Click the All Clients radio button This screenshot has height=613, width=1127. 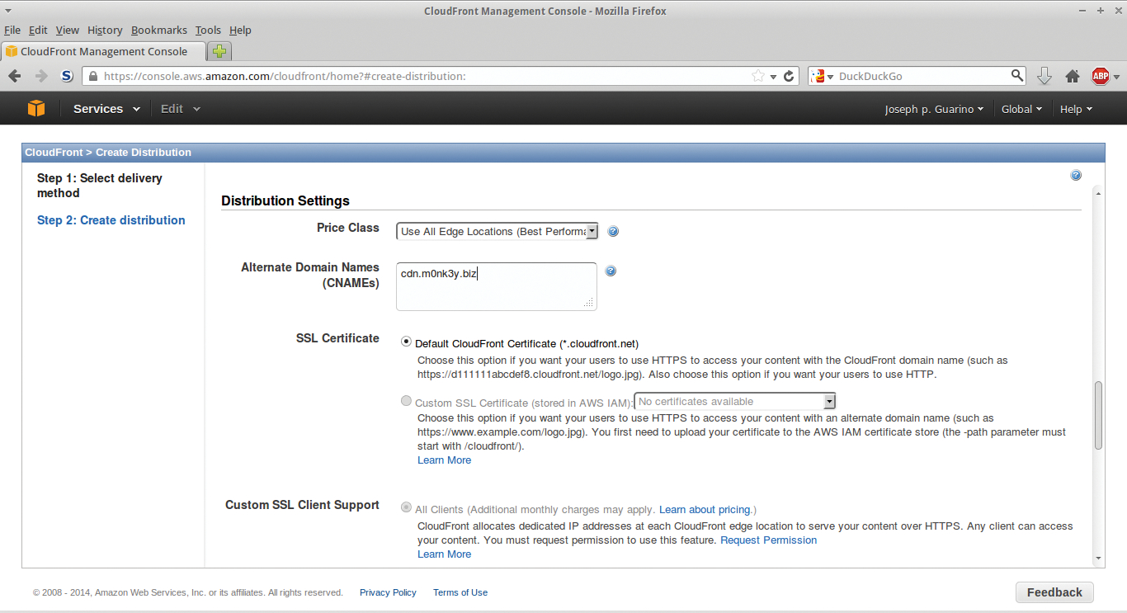tap(406, 507)
